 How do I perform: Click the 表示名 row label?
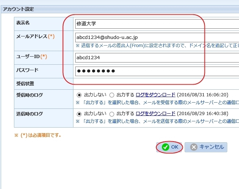point(23,23)
